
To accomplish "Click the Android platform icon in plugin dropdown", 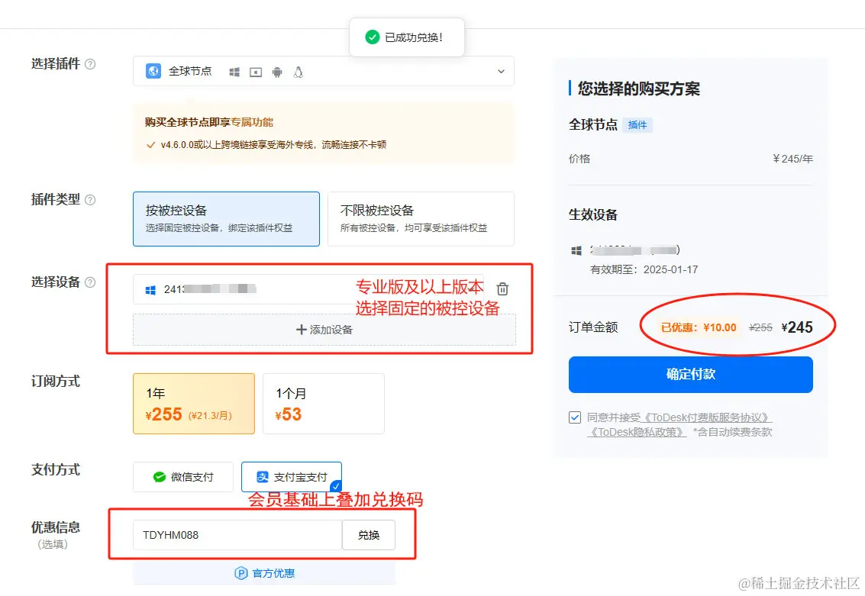I will (x=277, y=72).
